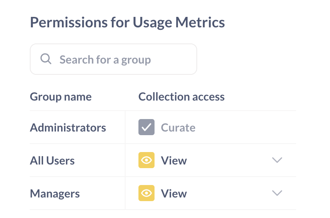Viewport: 330px width, 218px height.
Task: Open the View access dropdown for Managers
Action: pyautogui.click(x=210, y=193)
